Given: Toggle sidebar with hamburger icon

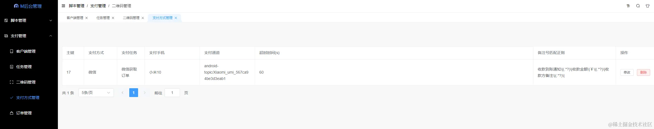Looking at the screenshot, I should [63, 6].
